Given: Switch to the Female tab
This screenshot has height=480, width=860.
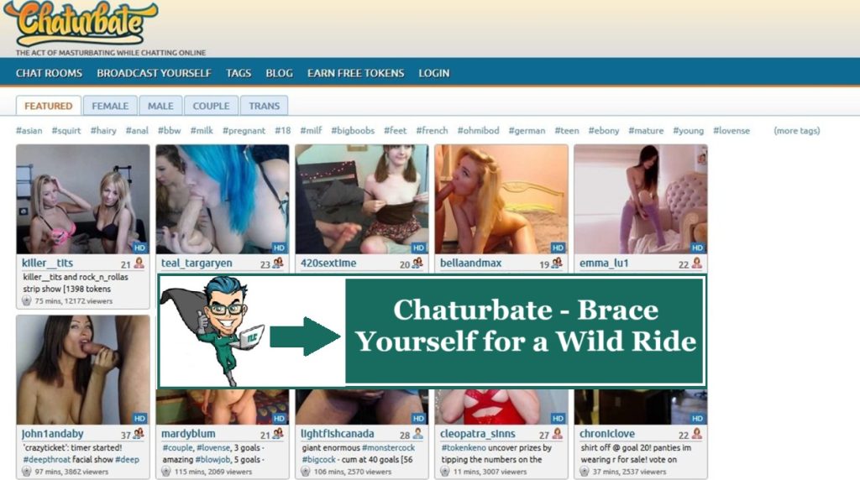Looking at the screenshot, I should (110, 106).
